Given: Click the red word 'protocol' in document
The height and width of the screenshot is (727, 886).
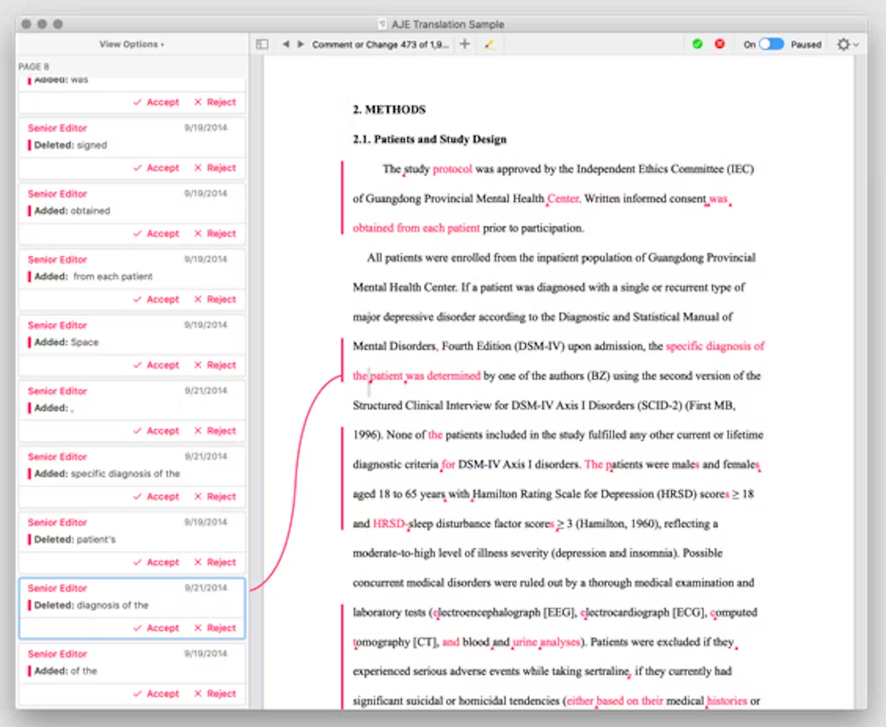Looking at the screenshot, I should tap(452, 169).
